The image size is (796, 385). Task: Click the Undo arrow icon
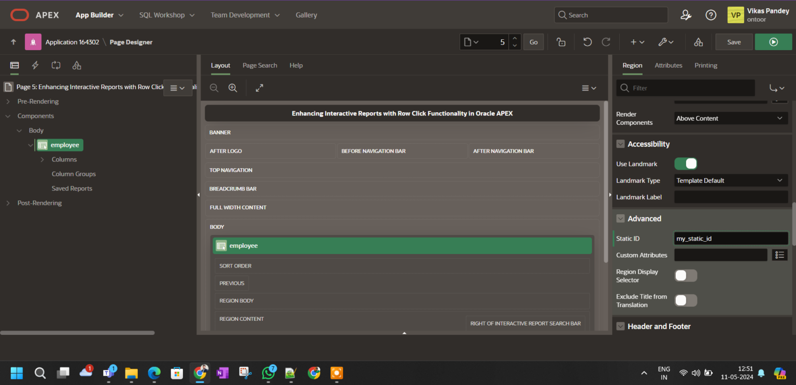coord(587,42)
